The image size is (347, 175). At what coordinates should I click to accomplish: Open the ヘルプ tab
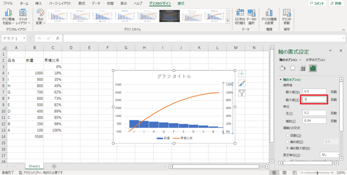click(138, 3)
